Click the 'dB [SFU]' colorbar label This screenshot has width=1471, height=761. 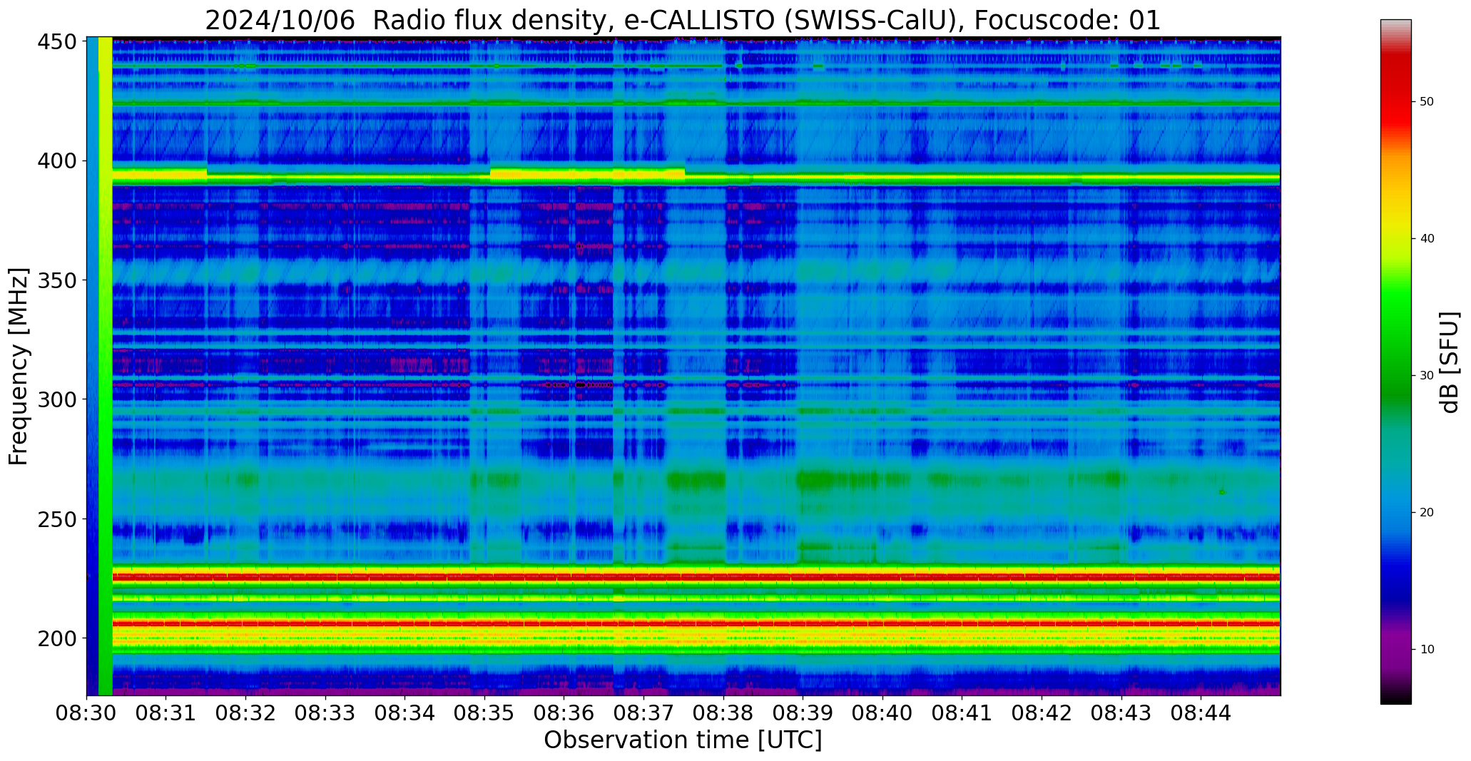[1450, 362]
